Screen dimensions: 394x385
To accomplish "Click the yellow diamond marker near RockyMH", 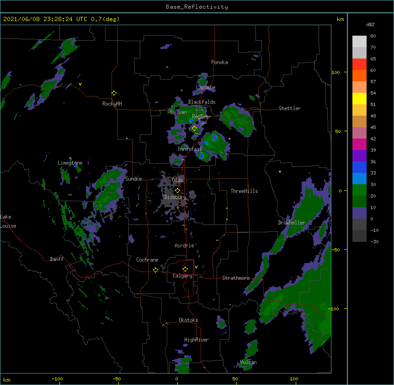I will (114, 93).
